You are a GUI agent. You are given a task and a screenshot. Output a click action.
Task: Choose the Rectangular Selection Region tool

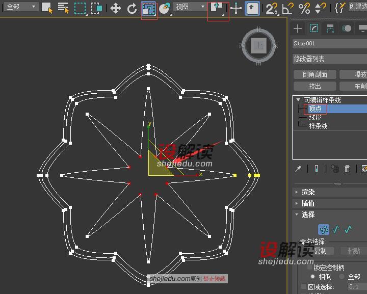pos(81,9)
